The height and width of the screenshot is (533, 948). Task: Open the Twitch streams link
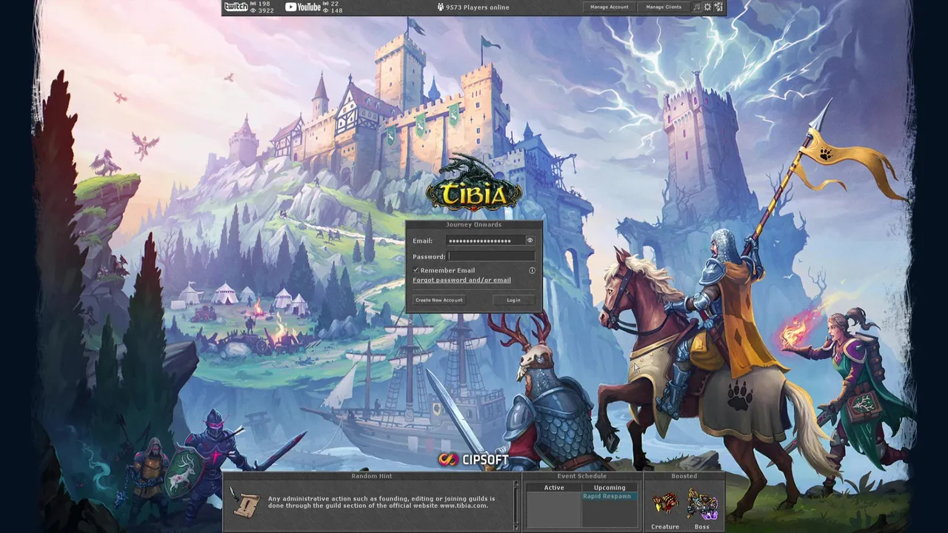click(236, 7)
